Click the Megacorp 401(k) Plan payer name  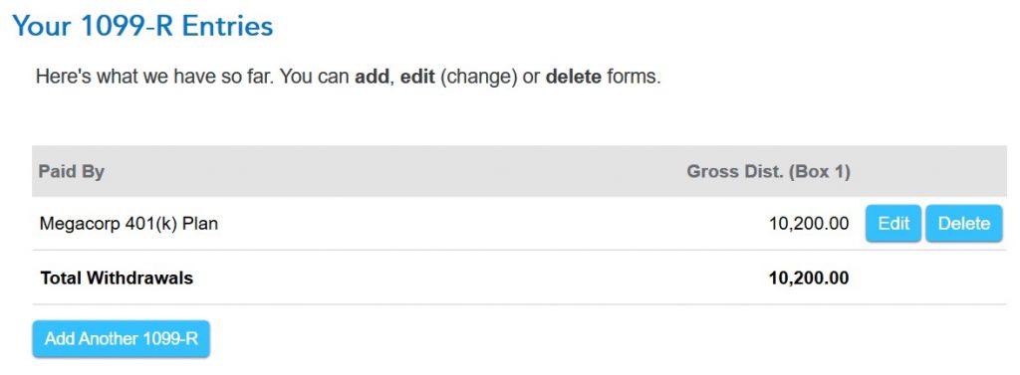coord(128,224)
